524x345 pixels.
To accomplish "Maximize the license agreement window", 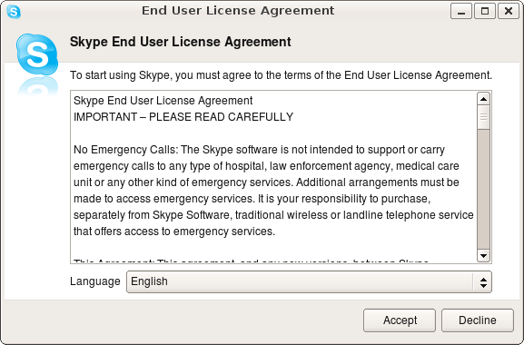I will coord(485,12).
